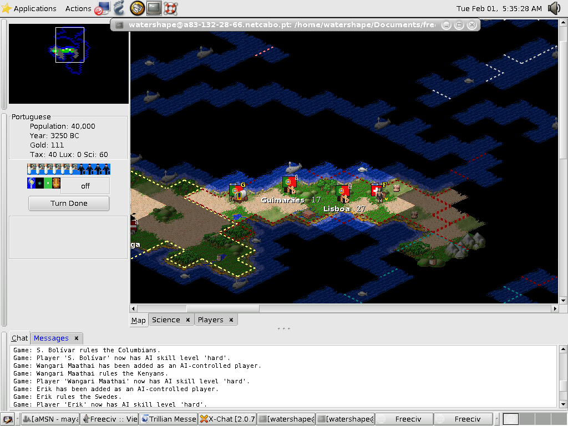This screenshot has width=568, height=426.
Task: Click the 'Population: 40,000' info line
Action: 62,126
